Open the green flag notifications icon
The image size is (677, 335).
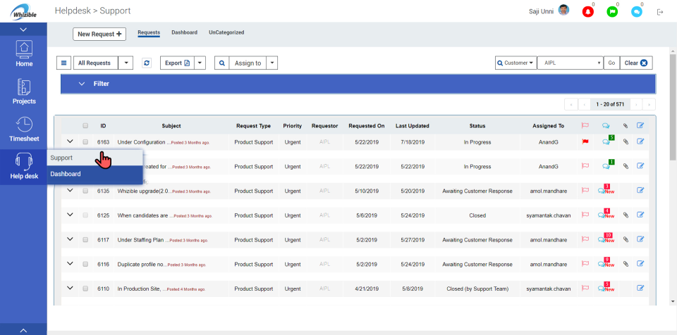tap(612, 12)
